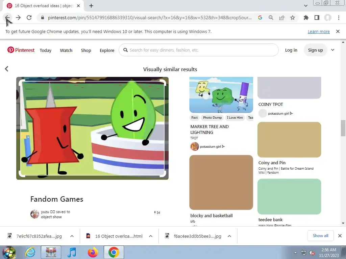Open the object show board link
Viewport: 346px width, 259px height.
click(x=51, y=217)
